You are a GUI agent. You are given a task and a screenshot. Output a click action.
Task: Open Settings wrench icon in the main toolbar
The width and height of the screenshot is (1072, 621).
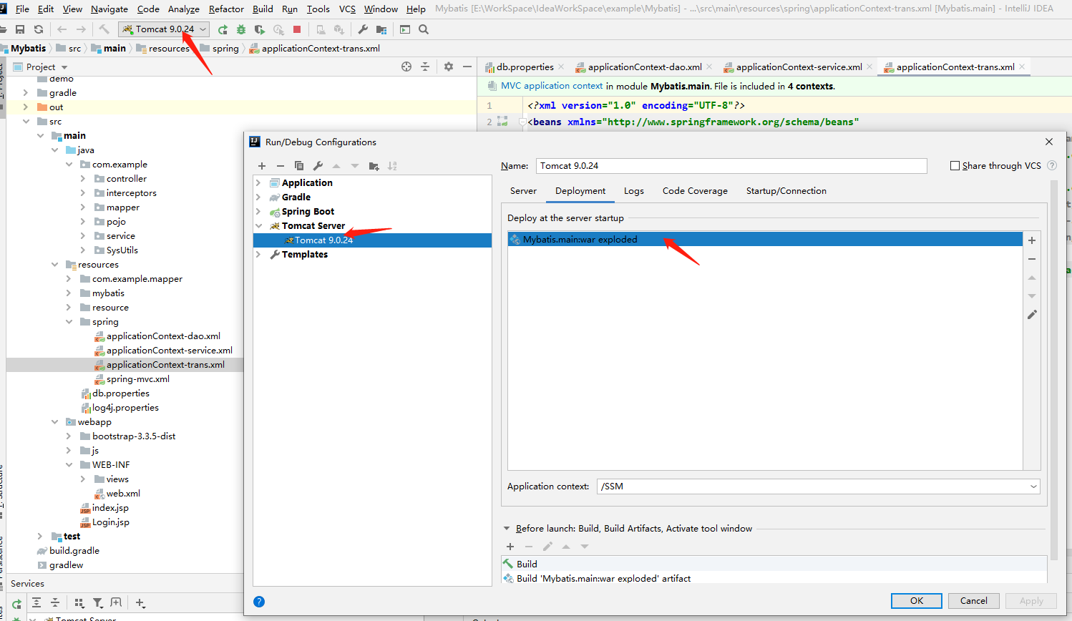coord(363,29)
